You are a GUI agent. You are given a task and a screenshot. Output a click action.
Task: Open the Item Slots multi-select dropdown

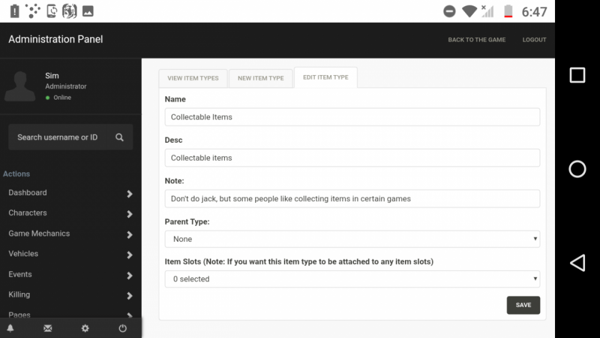click(352, 279)
